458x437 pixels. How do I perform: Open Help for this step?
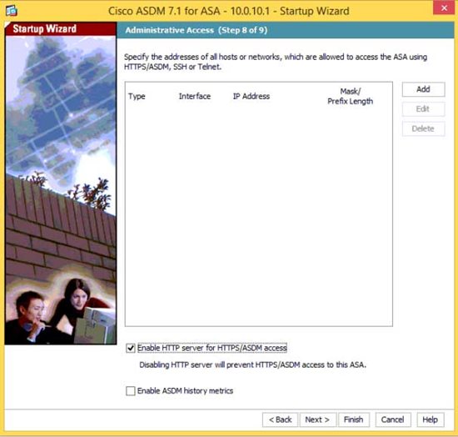point(431,419)
